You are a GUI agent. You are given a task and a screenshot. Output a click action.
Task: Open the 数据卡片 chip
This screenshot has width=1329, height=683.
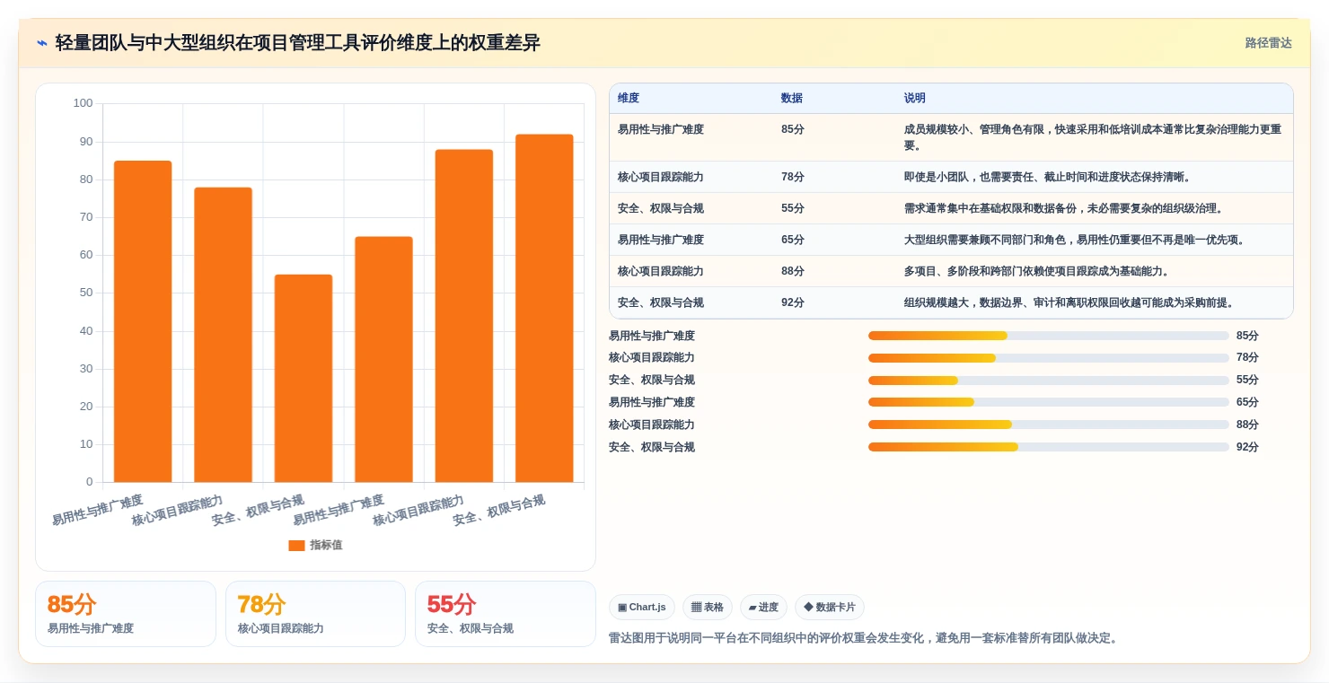[830, 608]
